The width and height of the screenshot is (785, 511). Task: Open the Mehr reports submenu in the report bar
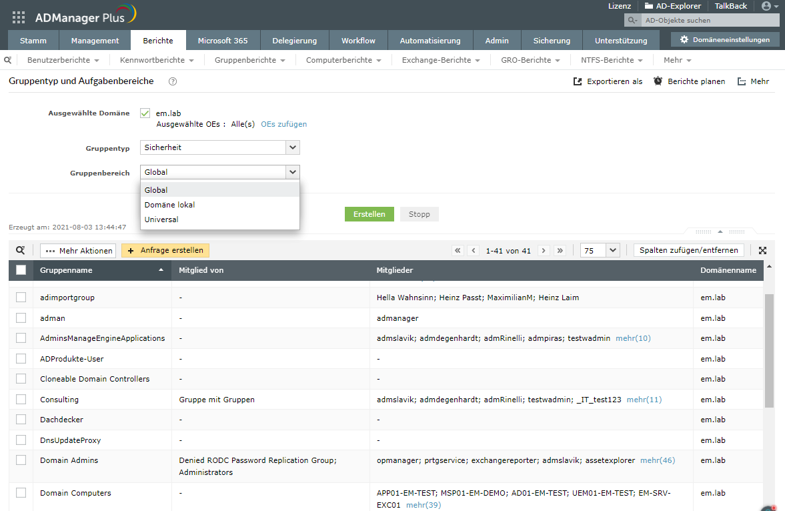coord(678,60)
